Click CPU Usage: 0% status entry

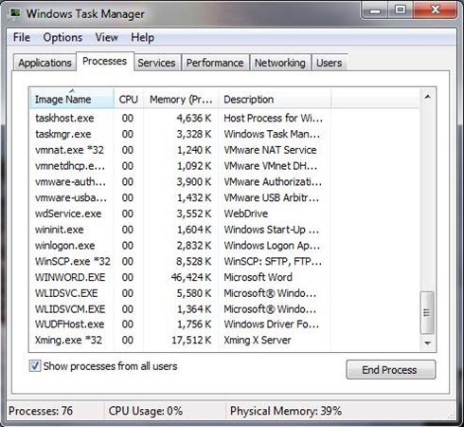[146, 411]
